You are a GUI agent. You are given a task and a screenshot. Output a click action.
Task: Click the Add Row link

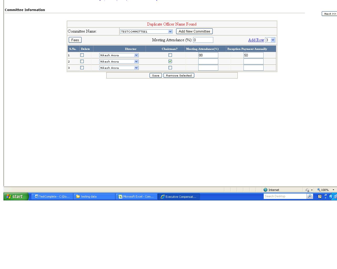point(256,40)
